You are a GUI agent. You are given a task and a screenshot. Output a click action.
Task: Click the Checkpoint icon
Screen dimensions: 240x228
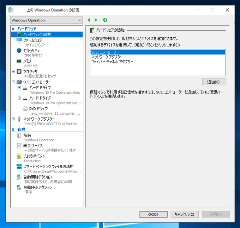(19, 156)
